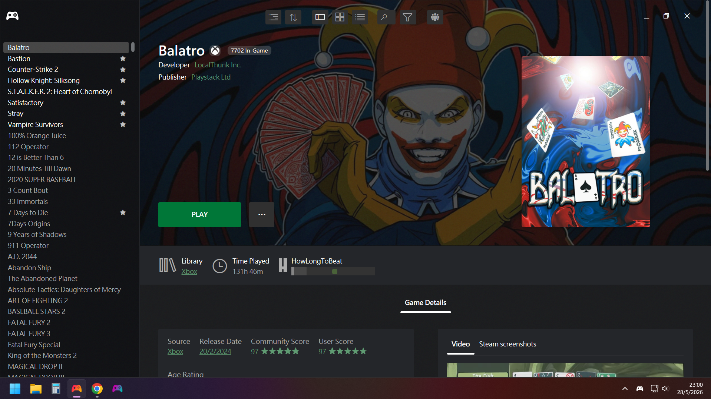Click the Xbox logo beside the Balatro title

pyautogui.click(x=215, y=51)
